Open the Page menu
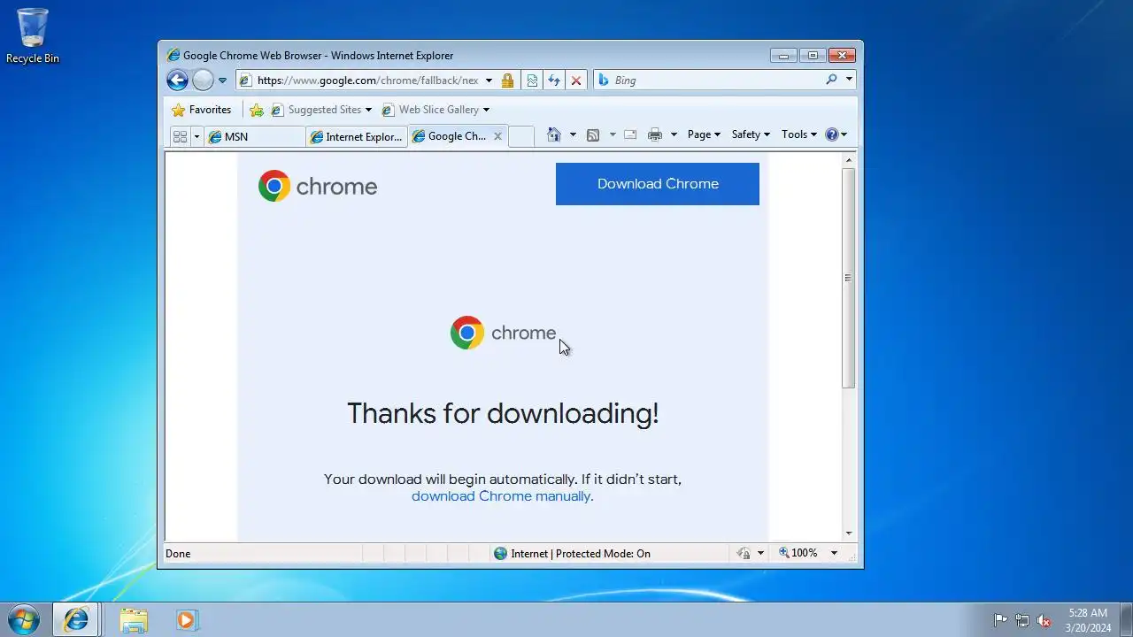1133x637 pixels. click(704, 134)
